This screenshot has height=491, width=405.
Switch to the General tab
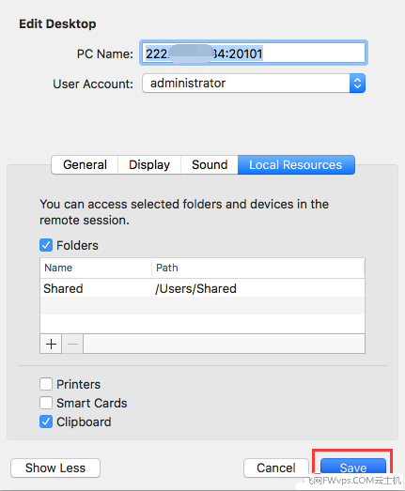point(85,164)
